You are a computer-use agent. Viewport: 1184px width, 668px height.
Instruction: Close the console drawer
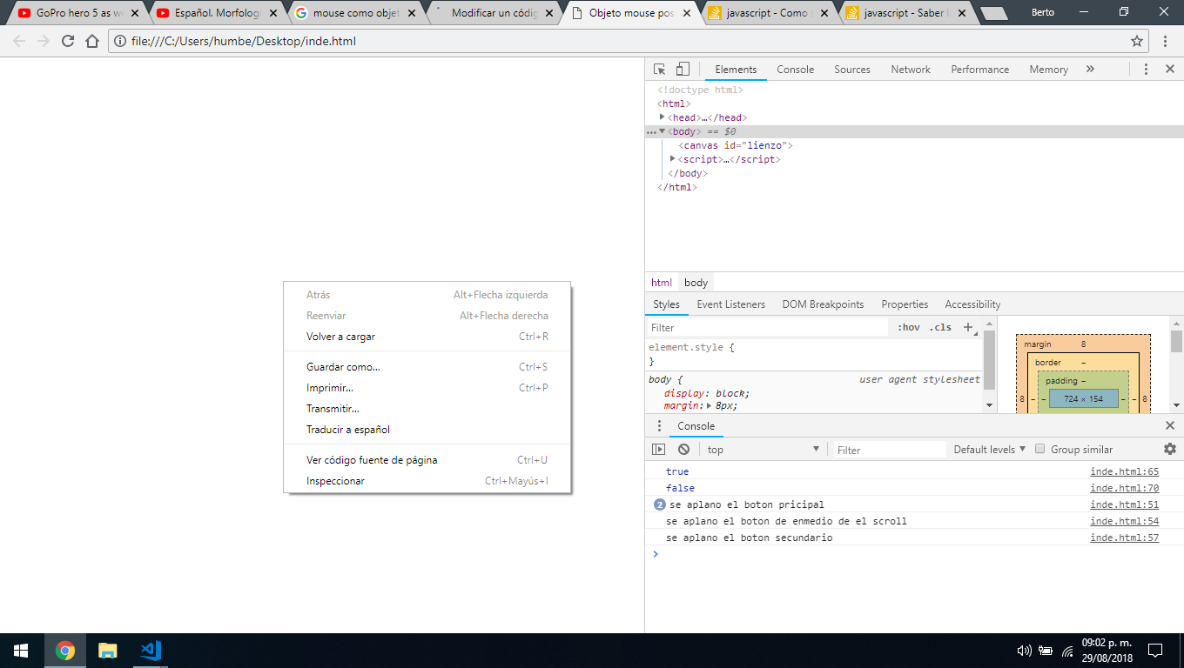point(1170,426)
